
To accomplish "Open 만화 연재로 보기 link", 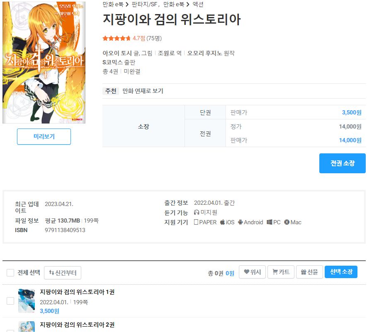I will 143,91.
